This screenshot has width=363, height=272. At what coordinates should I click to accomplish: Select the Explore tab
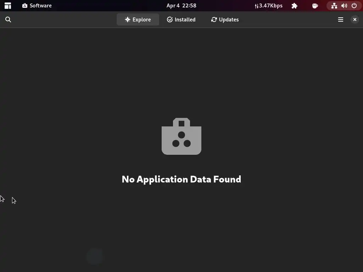click(x=138, y=20)
